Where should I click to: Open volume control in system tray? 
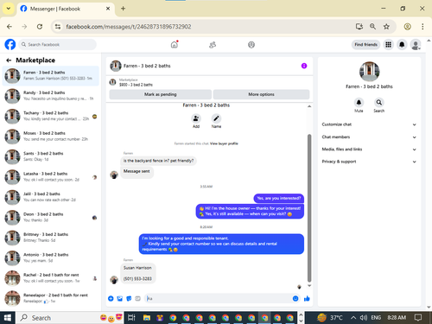point(364,318)
